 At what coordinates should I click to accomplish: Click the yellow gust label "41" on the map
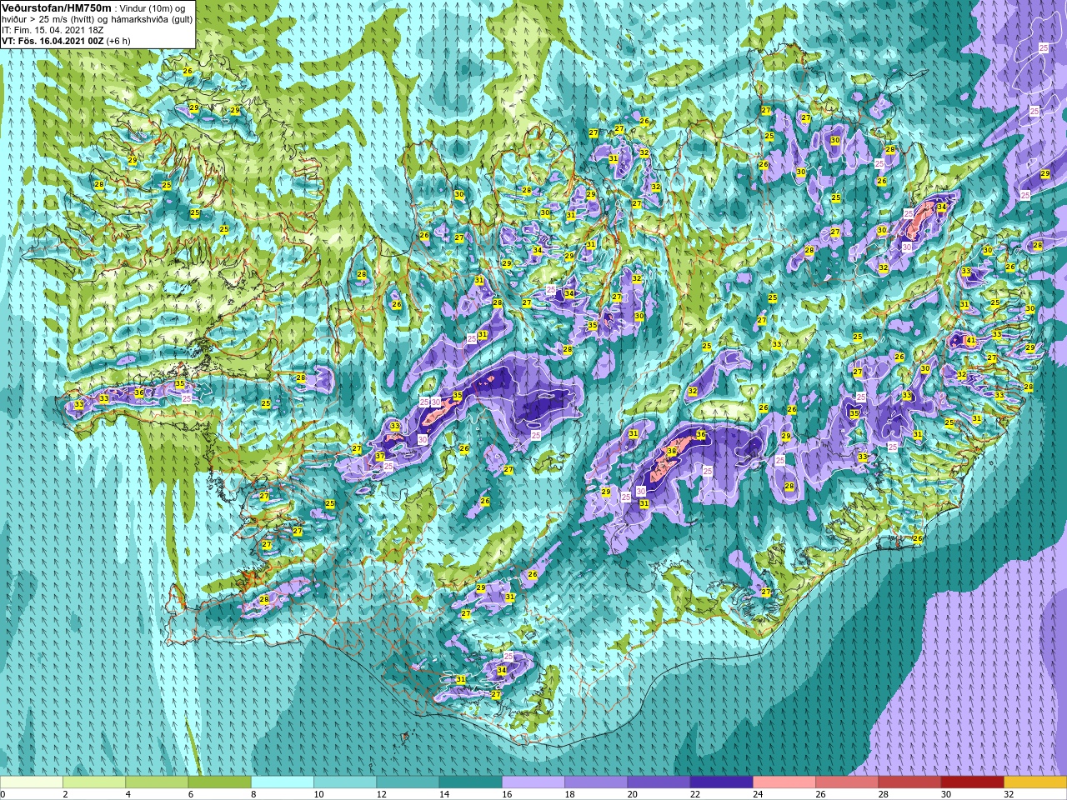pyautogui.click(x=970, y=340)
